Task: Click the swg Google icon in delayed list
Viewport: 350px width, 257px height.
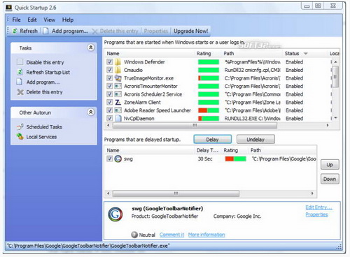Action: (118, 159)
